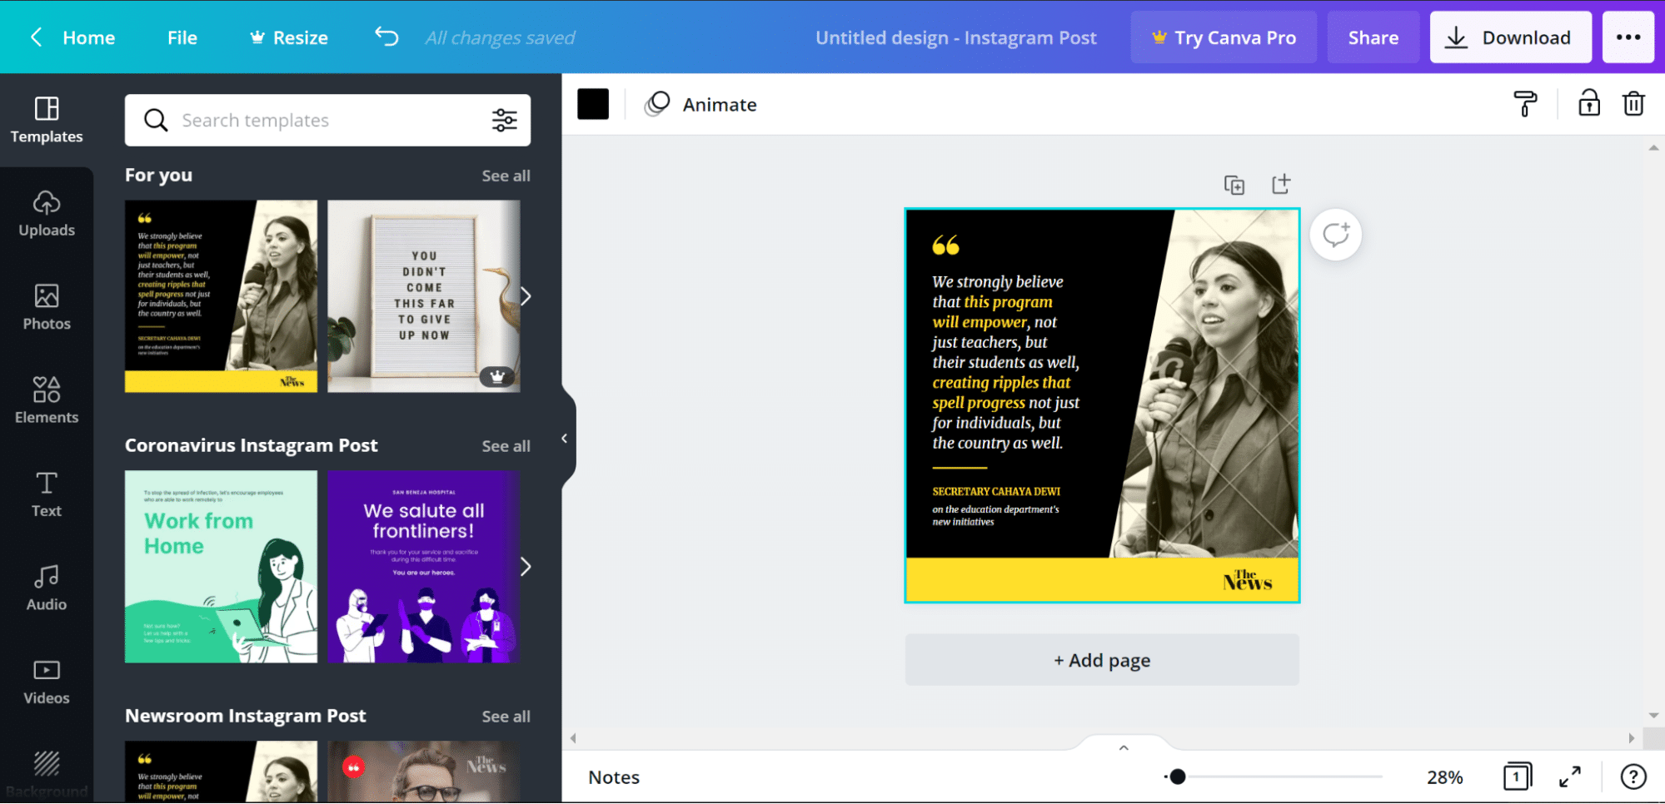Screen dimensions: 1665x804
Task: Click the Search templates input field
Action: (328, 121)
